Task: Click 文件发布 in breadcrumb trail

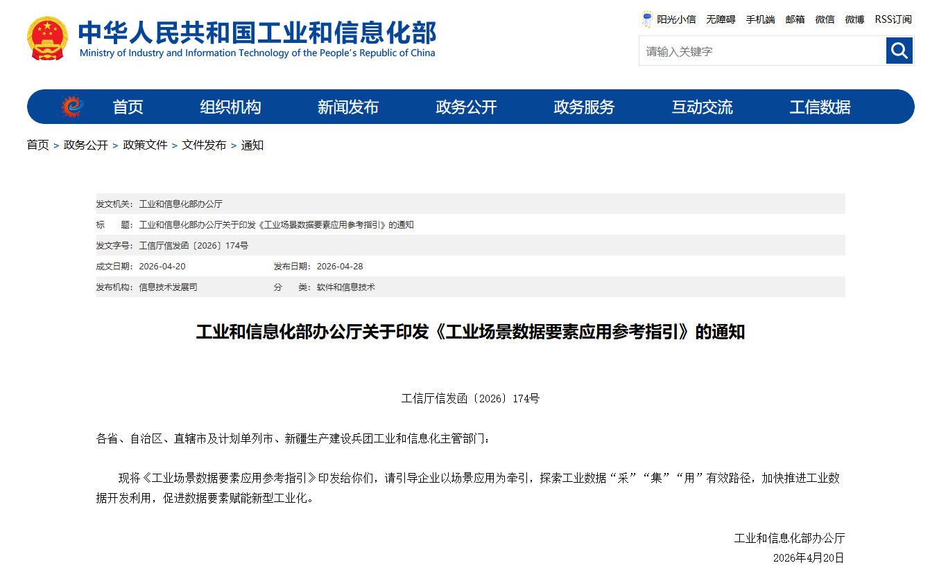Action: click(204, 145)
